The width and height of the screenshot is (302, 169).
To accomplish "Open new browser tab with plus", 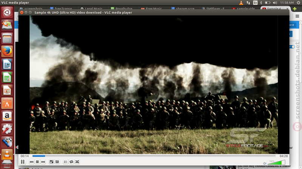I will pos(295,9).
